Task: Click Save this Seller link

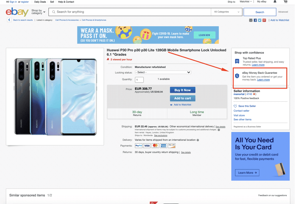Action: [x=247, y=106]
